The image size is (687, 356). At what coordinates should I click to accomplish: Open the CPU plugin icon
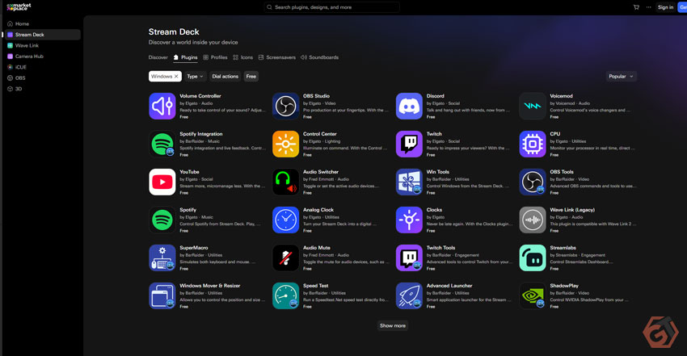[x=533, y=144]
